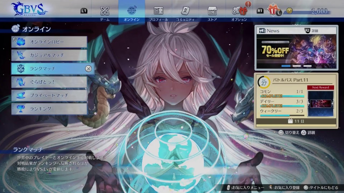Screen dimensions: 344x193
Task: Click the ウィークリー 2/3 count
Action: coord(300,111)
